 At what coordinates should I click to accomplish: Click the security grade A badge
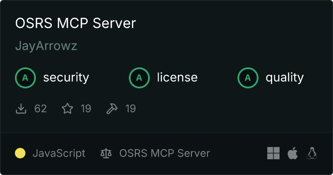(25, 78)
